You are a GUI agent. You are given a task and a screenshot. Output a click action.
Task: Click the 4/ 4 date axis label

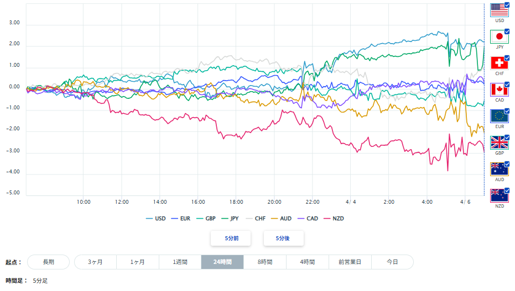[351, 202]
